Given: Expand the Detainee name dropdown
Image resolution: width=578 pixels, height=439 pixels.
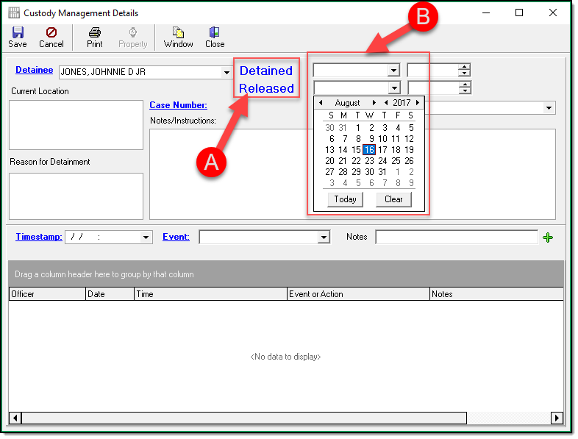Looking at the screenshot, I should [x=226, y=72].
